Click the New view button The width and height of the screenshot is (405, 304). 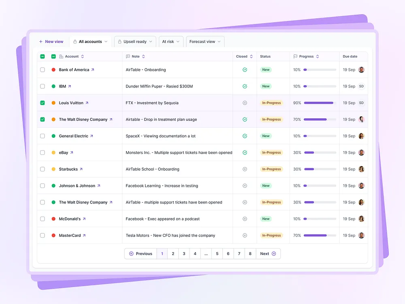(51, 41)
